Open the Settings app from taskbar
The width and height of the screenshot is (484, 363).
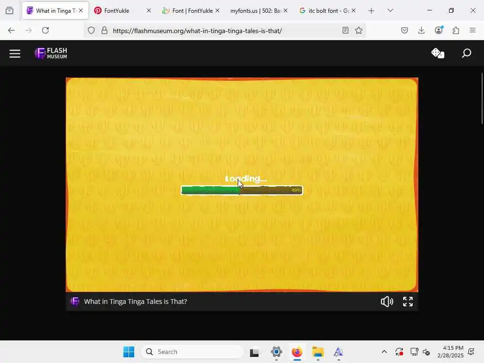click(x=277, y=352)
